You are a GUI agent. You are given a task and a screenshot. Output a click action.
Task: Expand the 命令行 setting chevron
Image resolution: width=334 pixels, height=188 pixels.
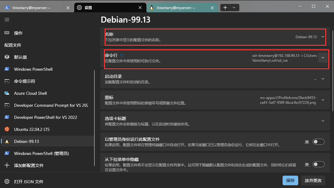click(323, 58)
